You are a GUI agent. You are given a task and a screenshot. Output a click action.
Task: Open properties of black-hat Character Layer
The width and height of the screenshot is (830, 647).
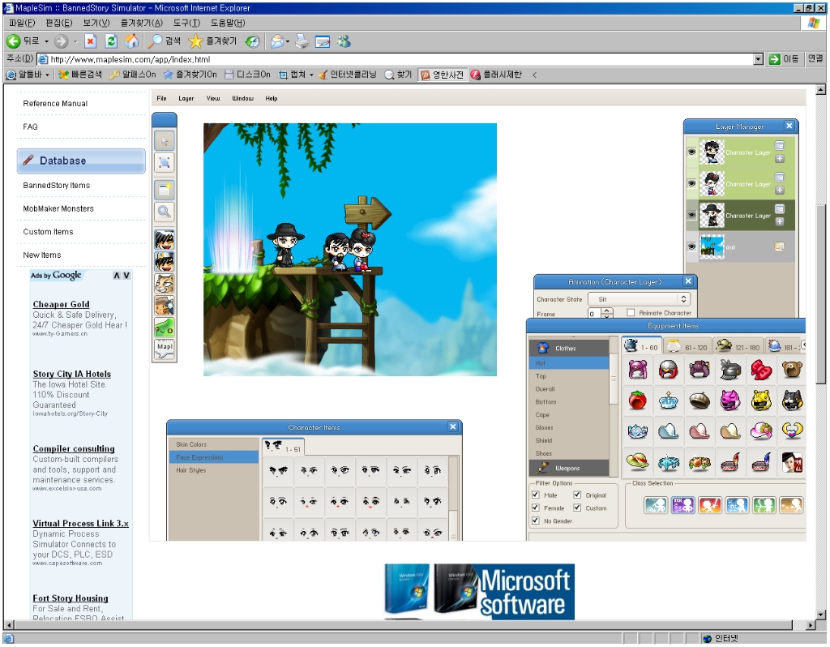tap(780, 209)
